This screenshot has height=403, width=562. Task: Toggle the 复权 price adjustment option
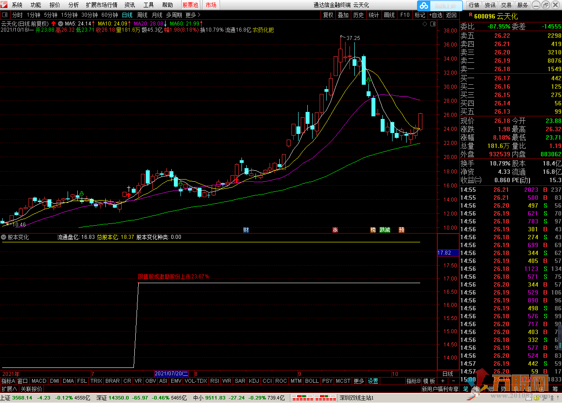click(328, 15)
